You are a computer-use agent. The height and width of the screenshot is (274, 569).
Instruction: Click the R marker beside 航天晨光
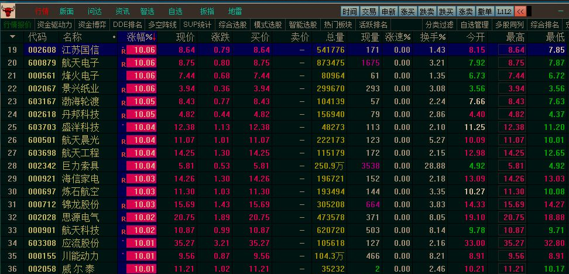tap(124, 142)
